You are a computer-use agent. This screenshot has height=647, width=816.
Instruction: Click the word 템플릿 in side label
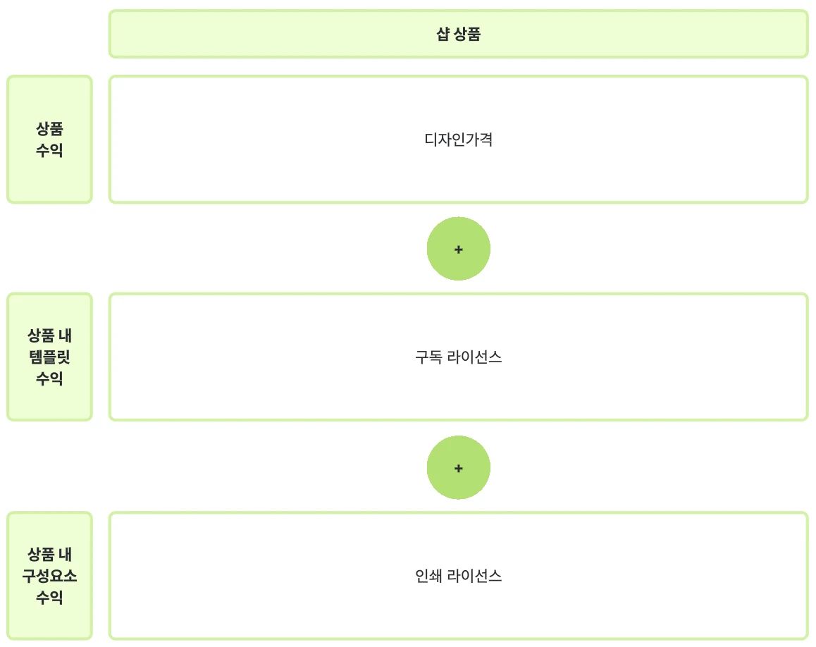tap(49, 357)
